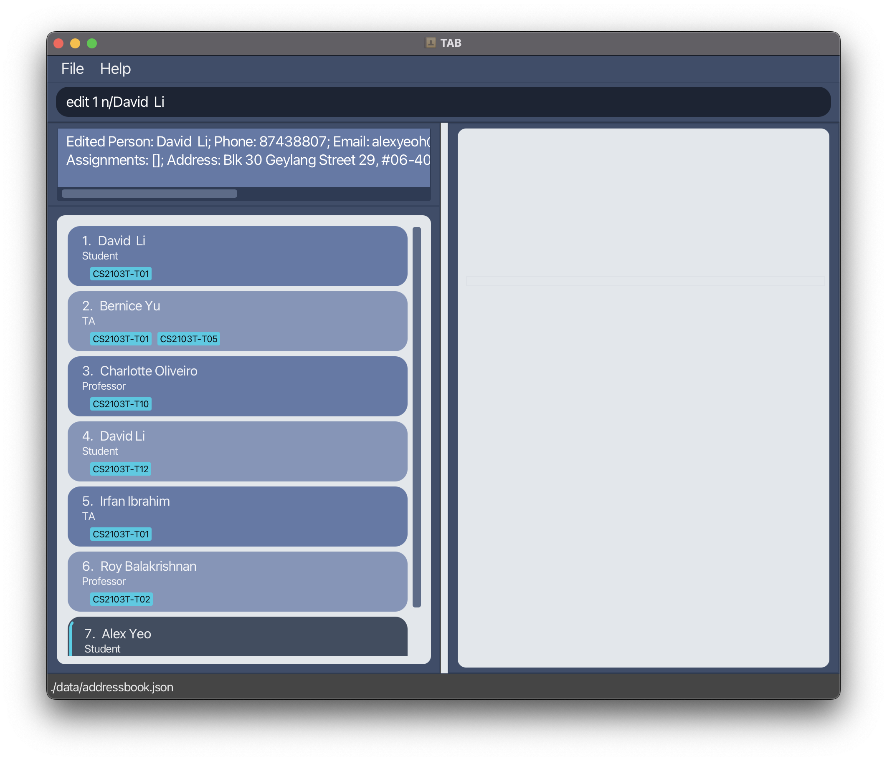Click the TAB app icon in title bar
Screen dimensions: 887x761
point(430,43)
